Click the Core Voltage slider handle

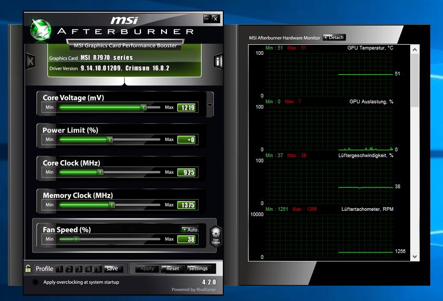pos(144,107)
